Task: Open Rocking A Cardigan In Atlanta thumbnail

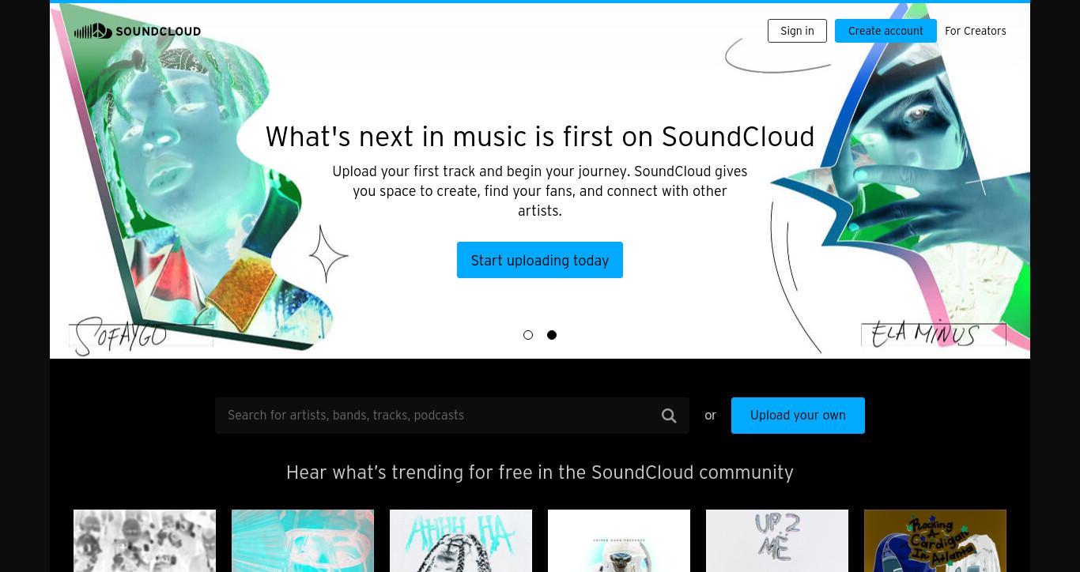Action: (x=935, y=540)
